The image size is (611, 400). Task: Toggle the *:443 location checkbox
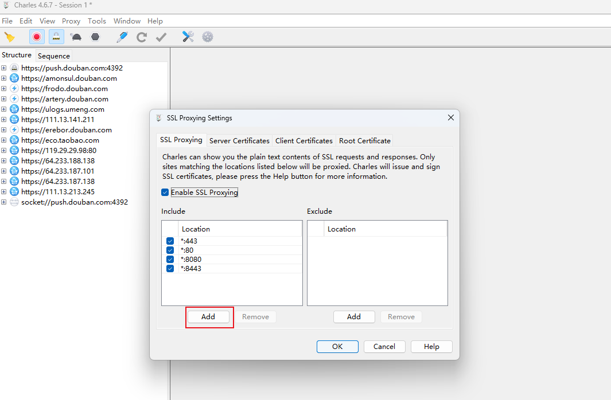(170, 241)
